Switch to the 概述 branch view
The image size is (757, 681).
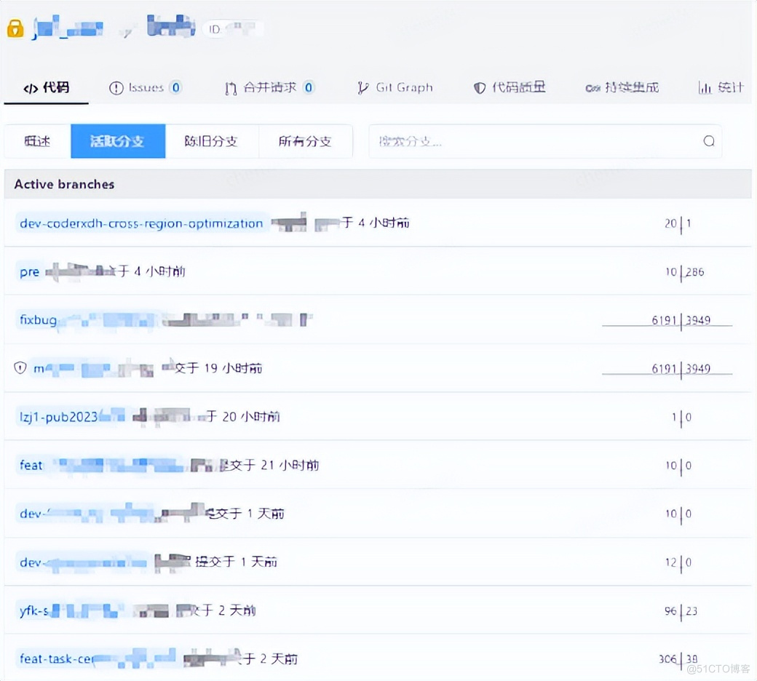tap(37, 141)
